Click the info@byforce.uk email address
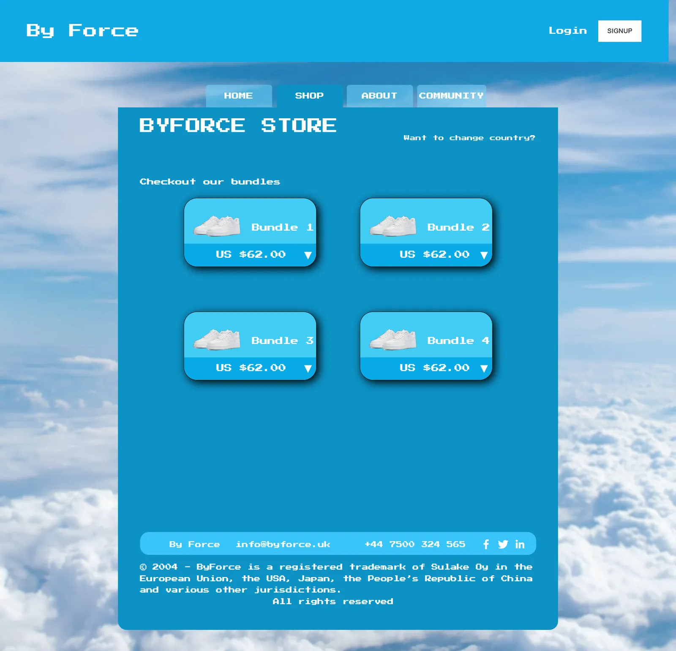This screenshot has height=651, width=676. (x=283, y=544)
